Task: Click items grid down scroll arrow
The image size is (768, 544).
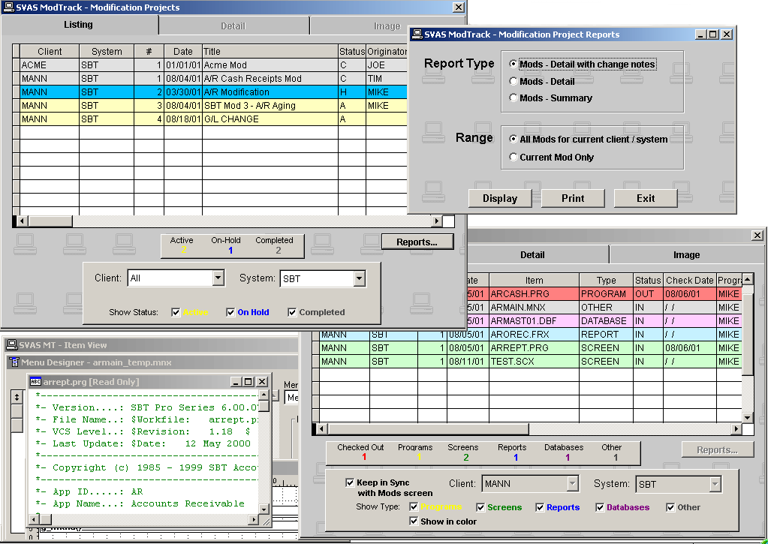Action: click(x=748, y=417)
